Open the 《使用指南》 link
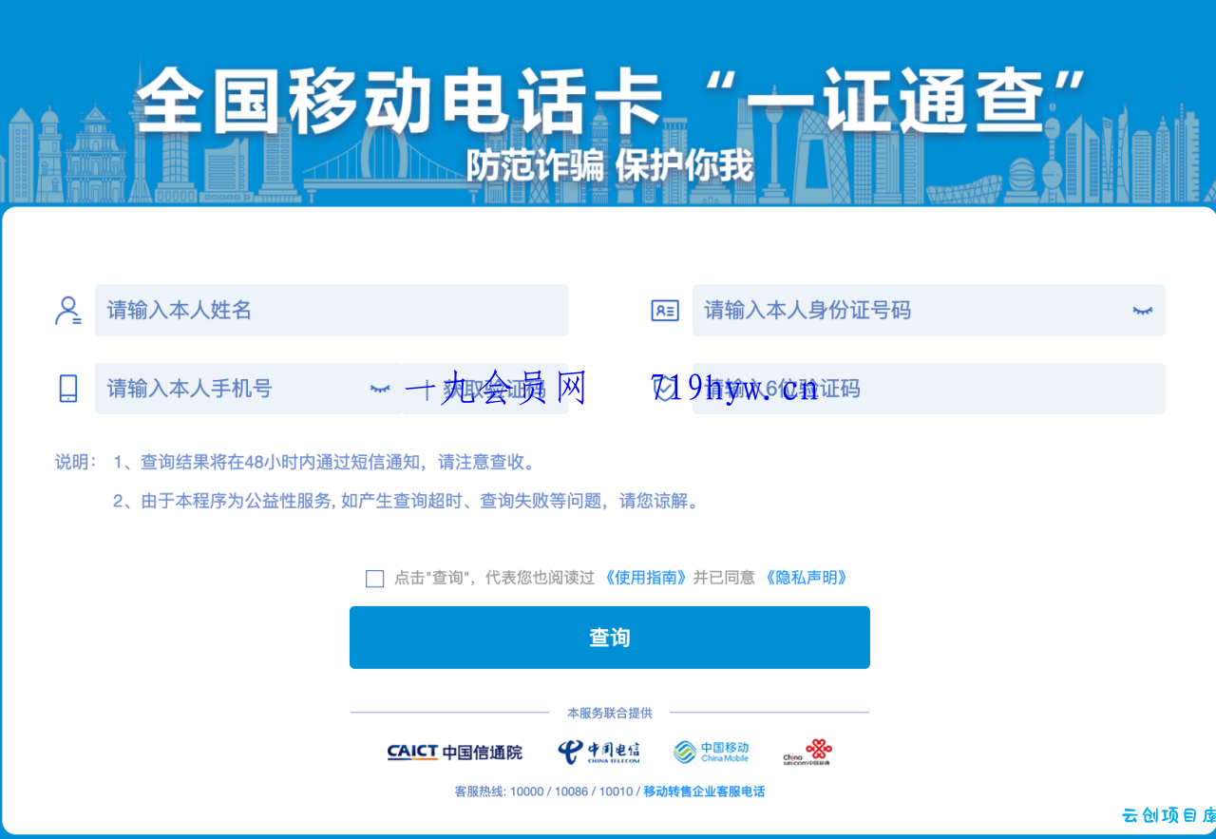 coord(645,578)
